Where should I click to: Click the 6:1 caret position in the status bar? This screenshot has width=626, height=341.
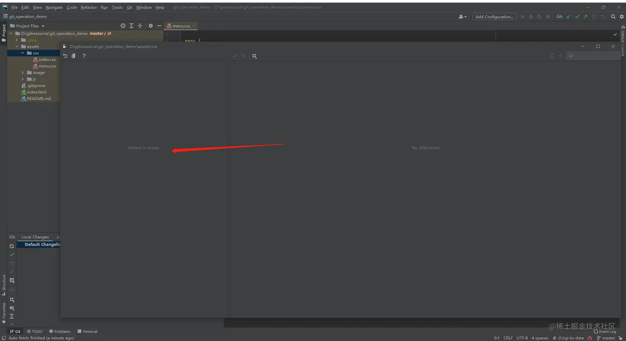pos(496,338)
